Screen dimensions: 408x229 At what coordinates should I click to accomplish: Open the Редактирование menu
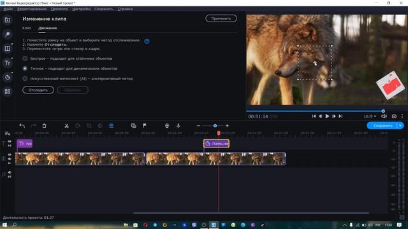pos(32,9)
